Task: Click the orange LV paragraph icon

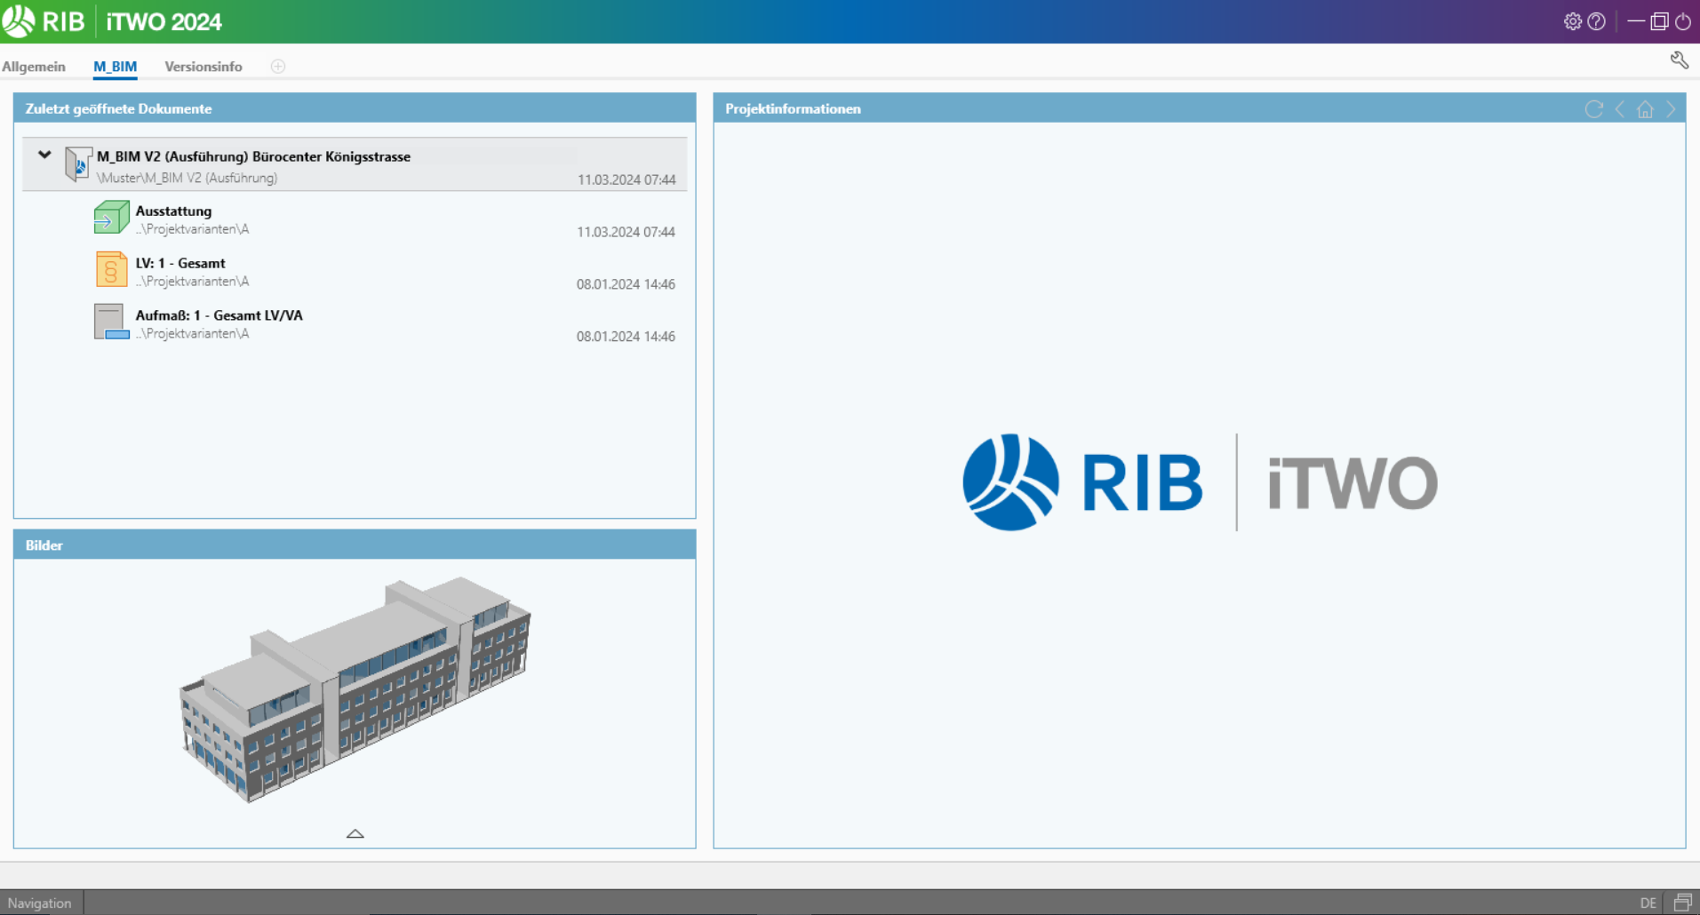Action: [x=112, y=269]
